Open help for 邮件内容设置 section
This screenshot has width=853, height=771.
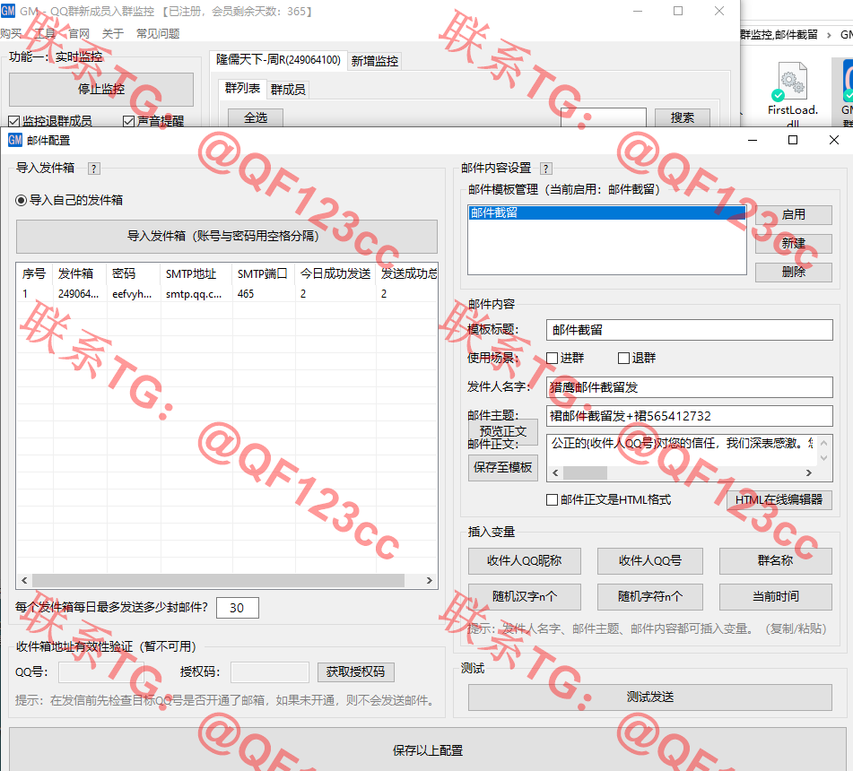click(546, 169)
